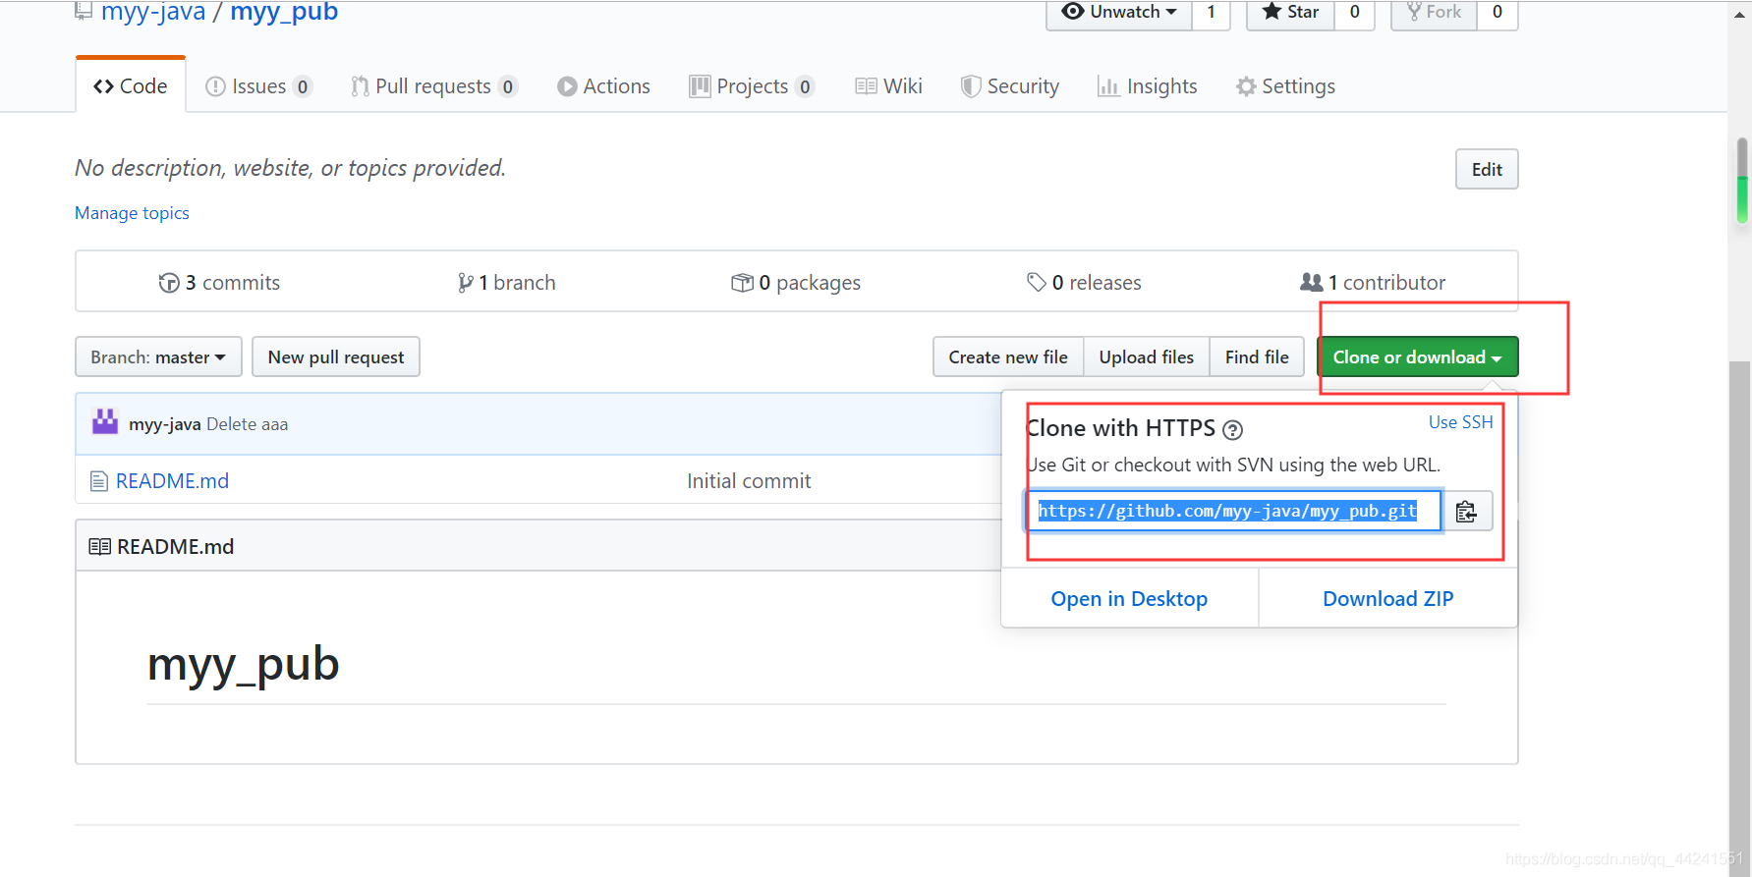
Task: Click the play icon on Actions tab
Action: (567, 86)
